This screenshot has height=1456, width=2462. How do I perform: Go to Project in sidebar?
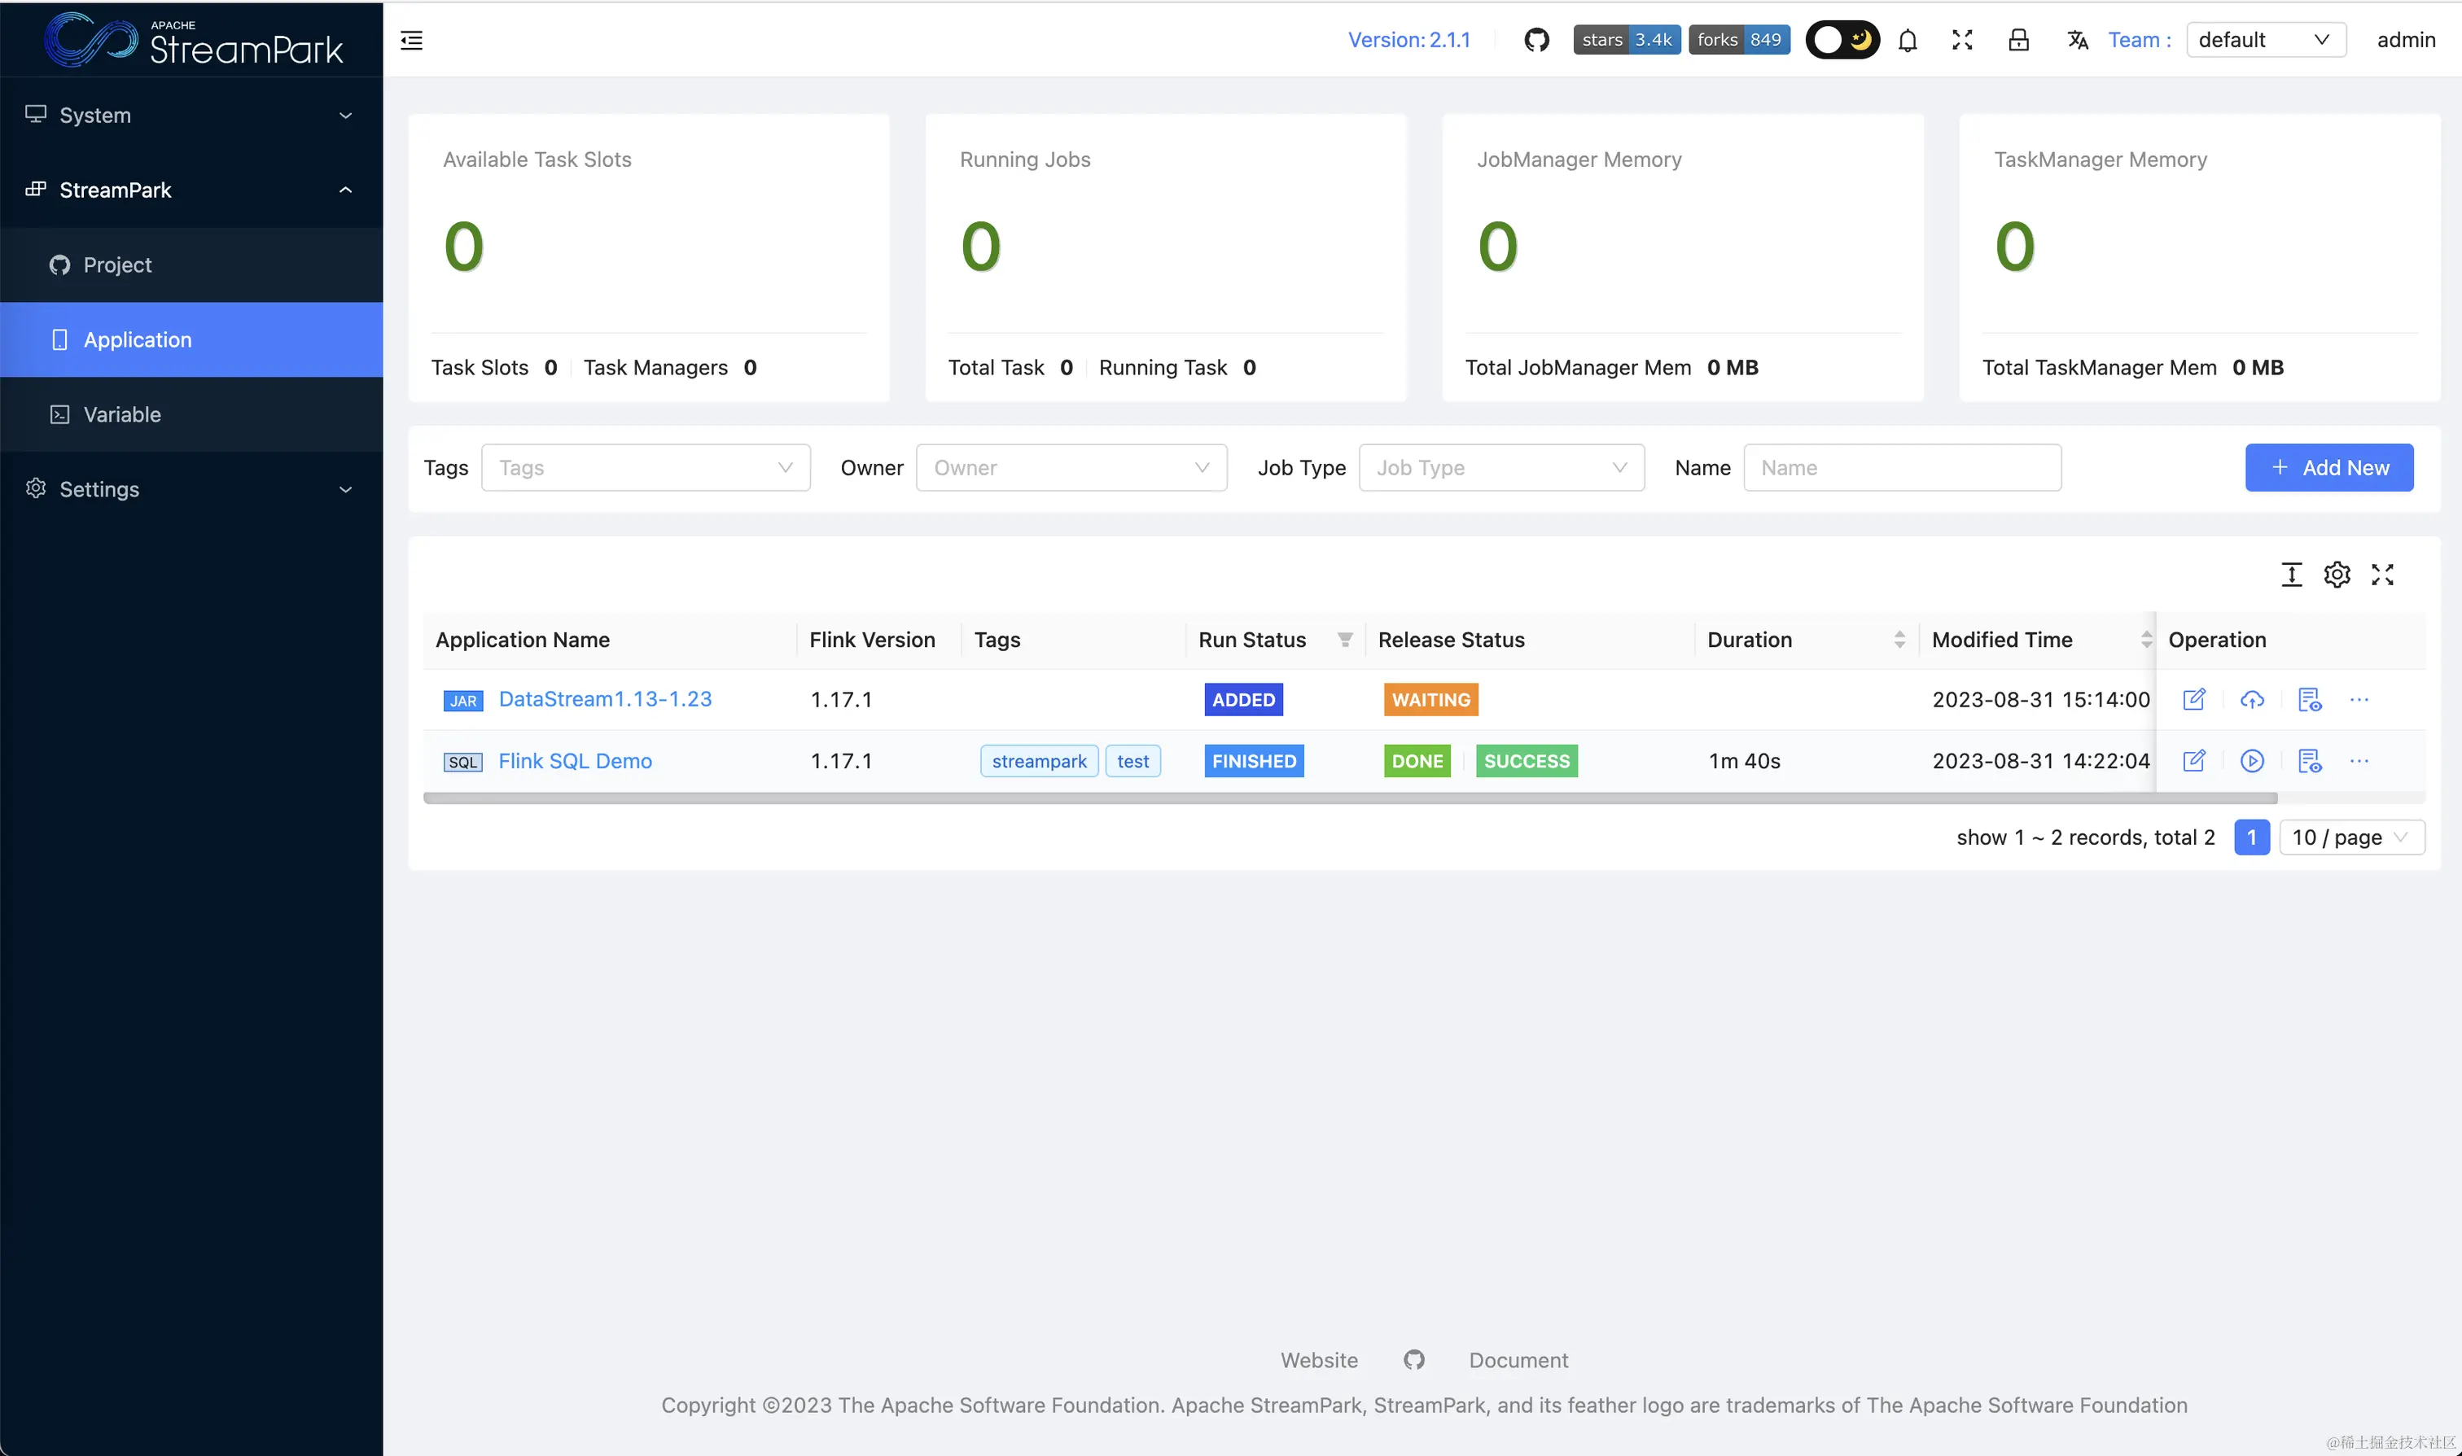click(191, 265)
